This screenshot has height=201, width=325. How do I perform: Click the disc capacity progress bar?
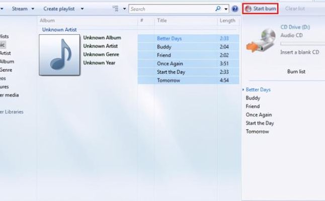click(303, 44)
